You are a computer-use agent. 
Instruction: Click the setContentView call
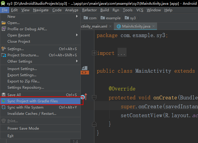tap(141, 115)
